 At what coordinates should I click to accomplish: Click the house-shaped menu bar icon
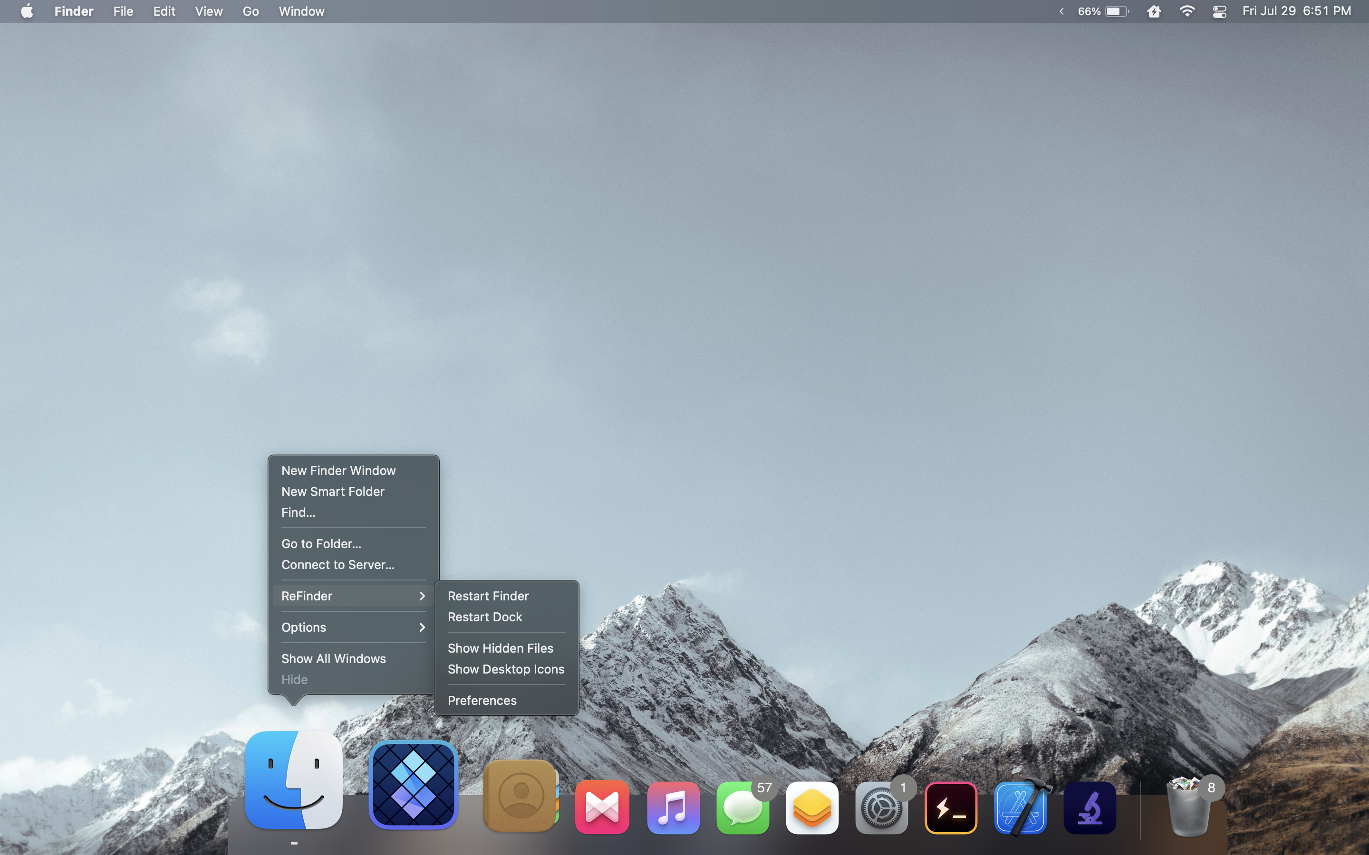[x=1154, y=11]
